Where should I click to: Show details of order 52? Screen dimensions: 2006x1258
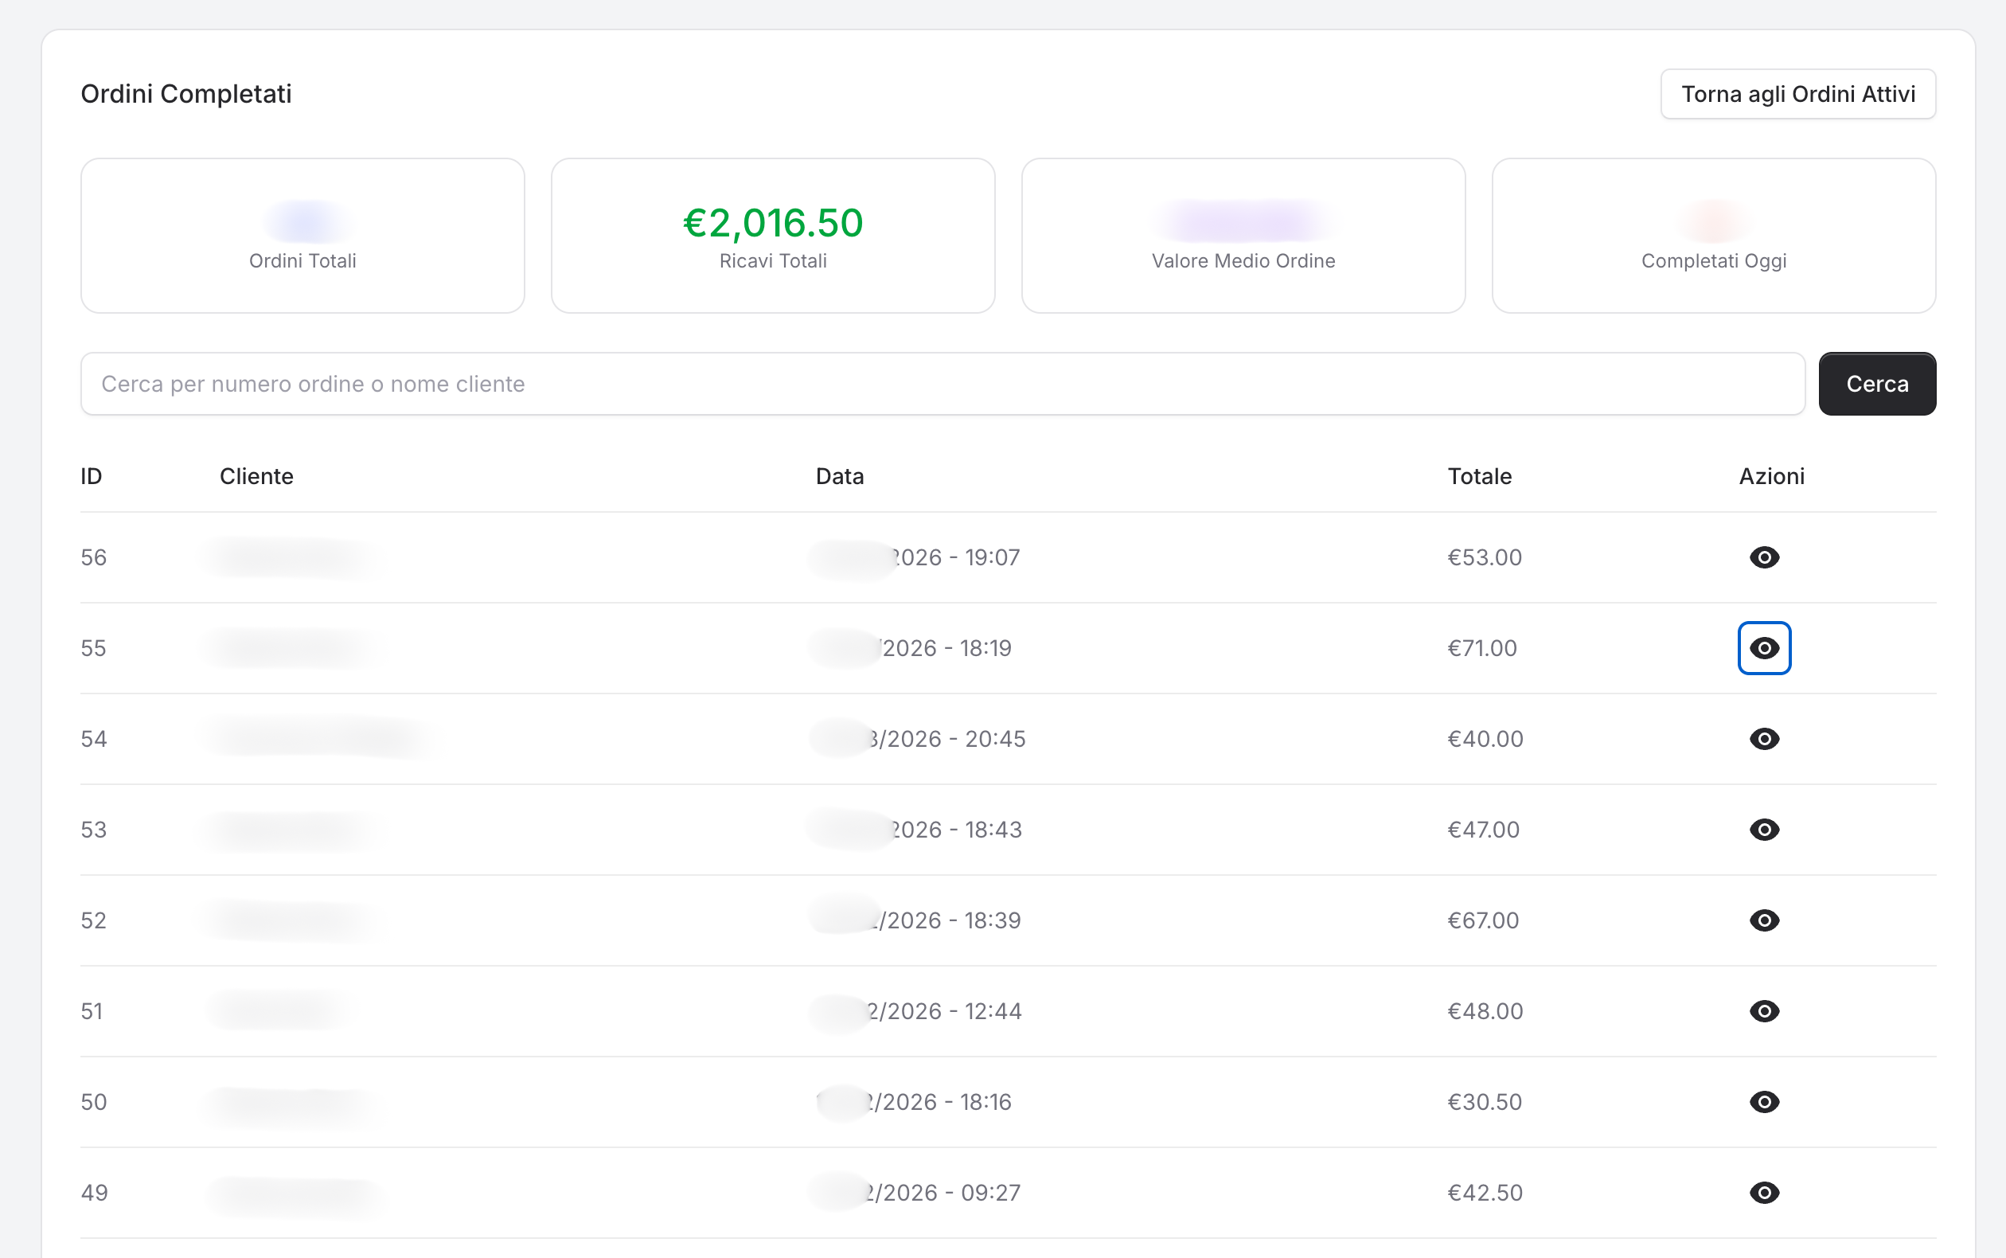(1766, 920)
